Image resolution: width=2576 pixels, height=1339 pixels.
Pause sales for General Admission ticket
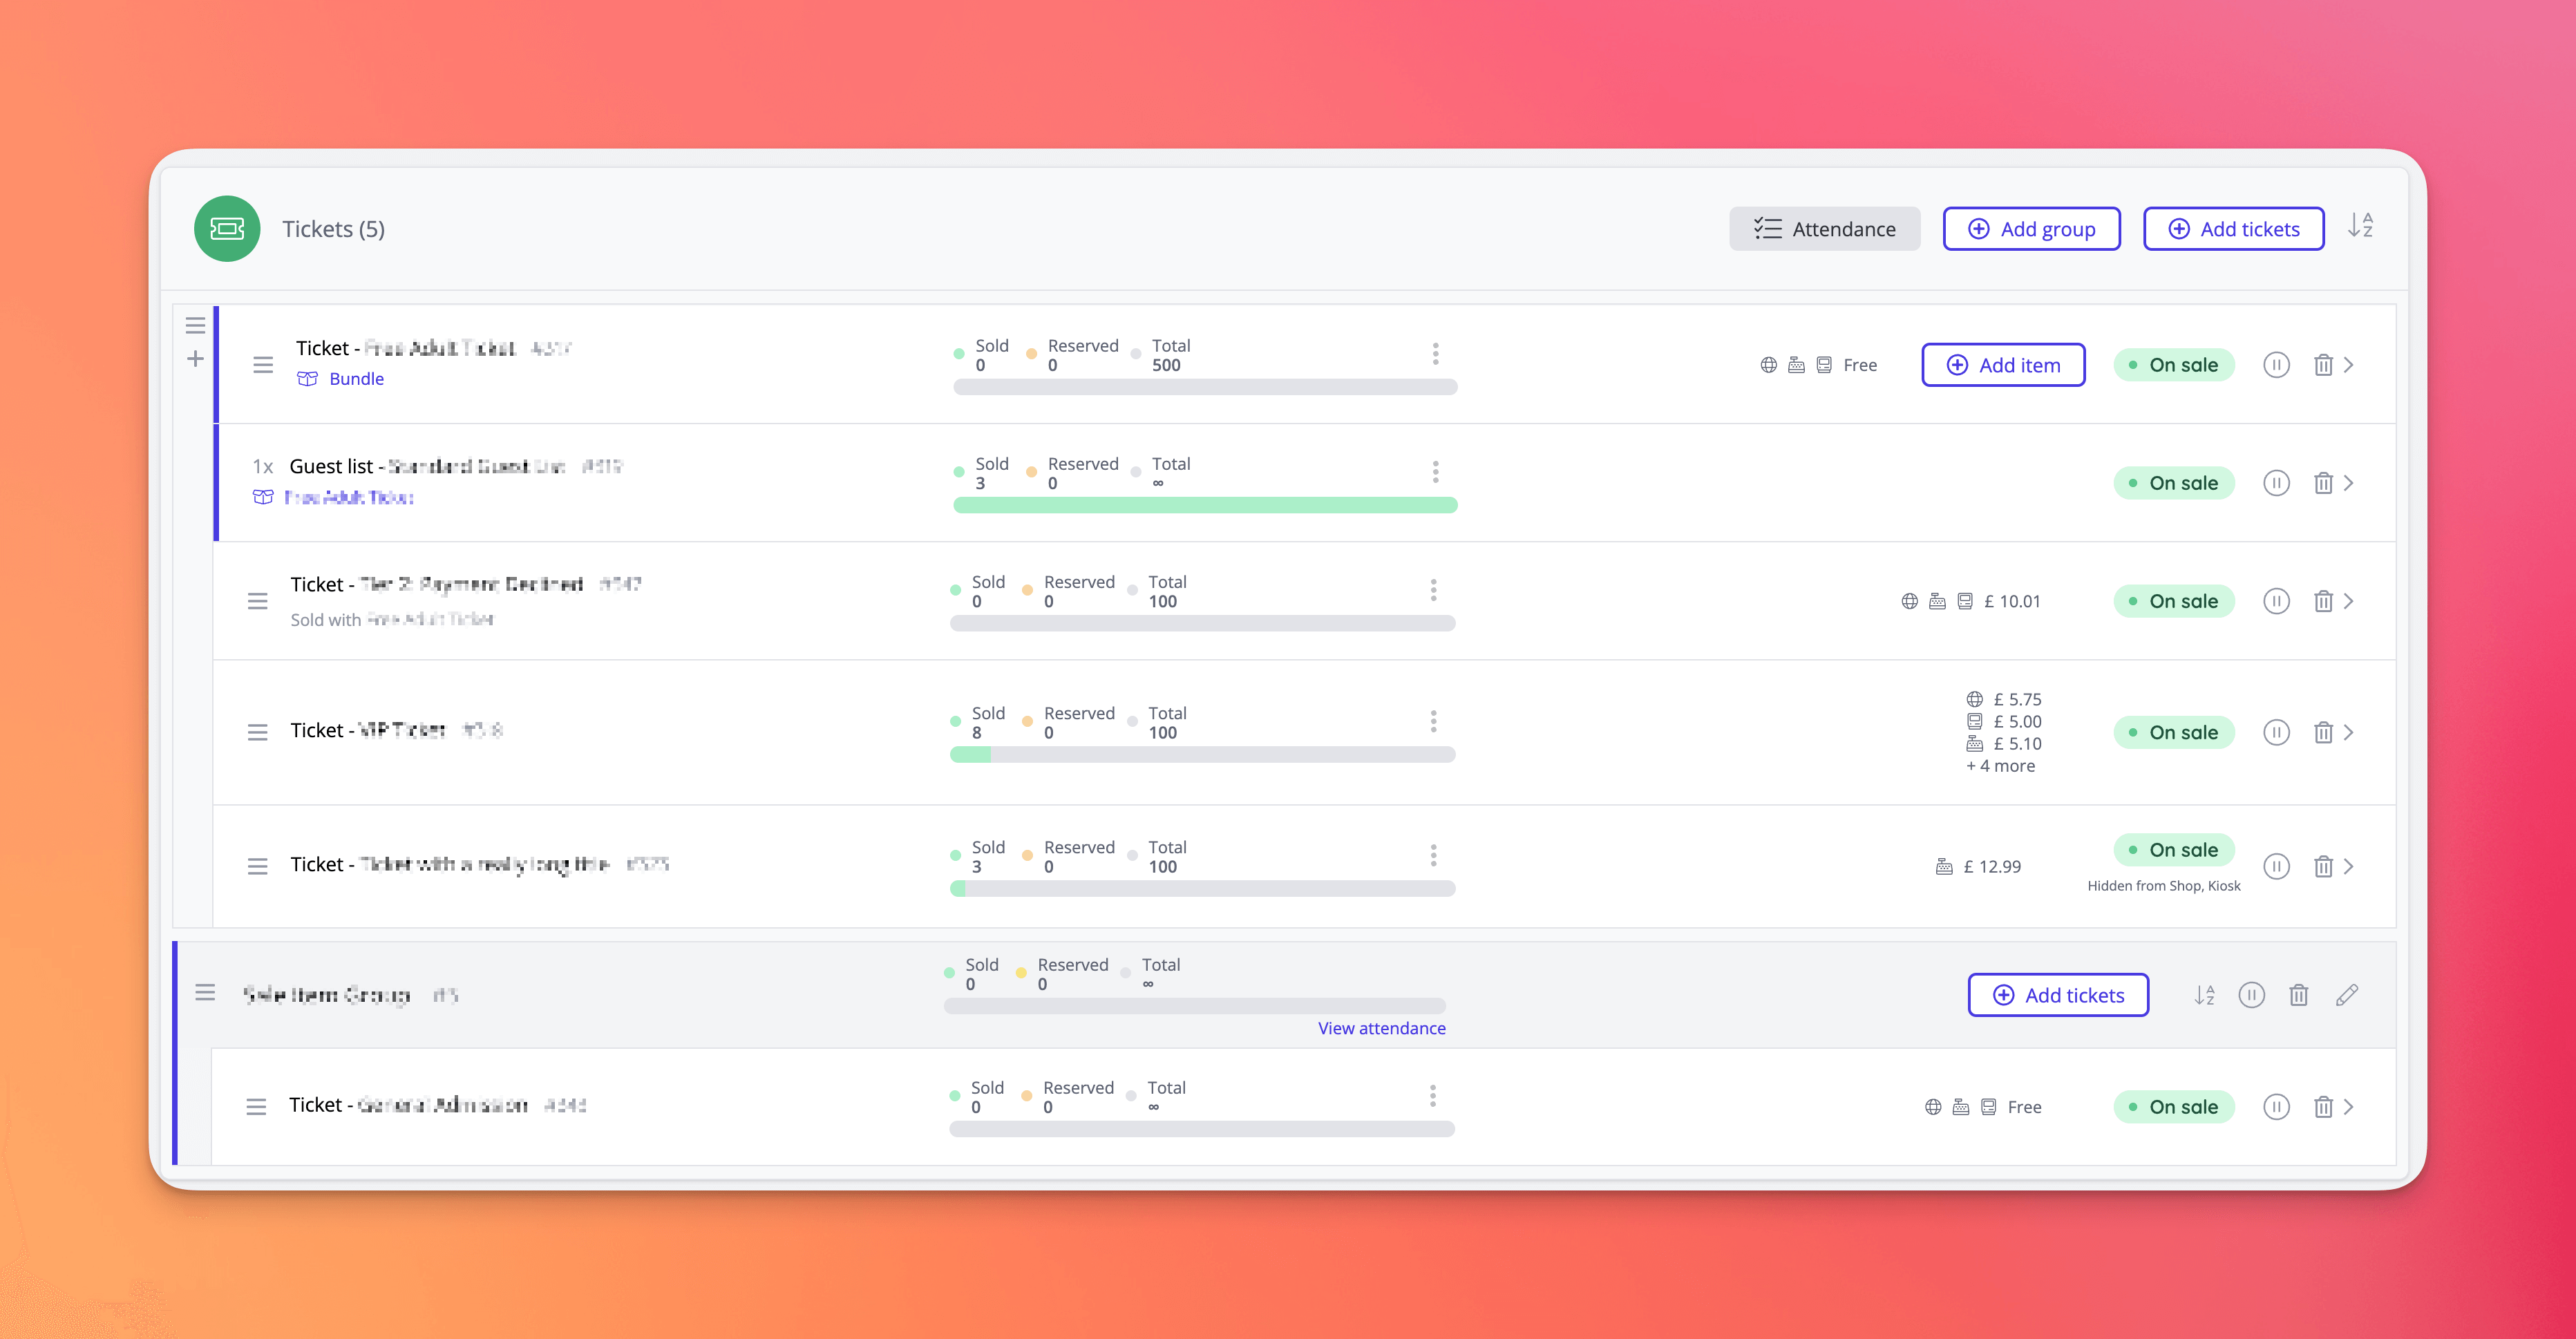click(x=2276, y=1107)
